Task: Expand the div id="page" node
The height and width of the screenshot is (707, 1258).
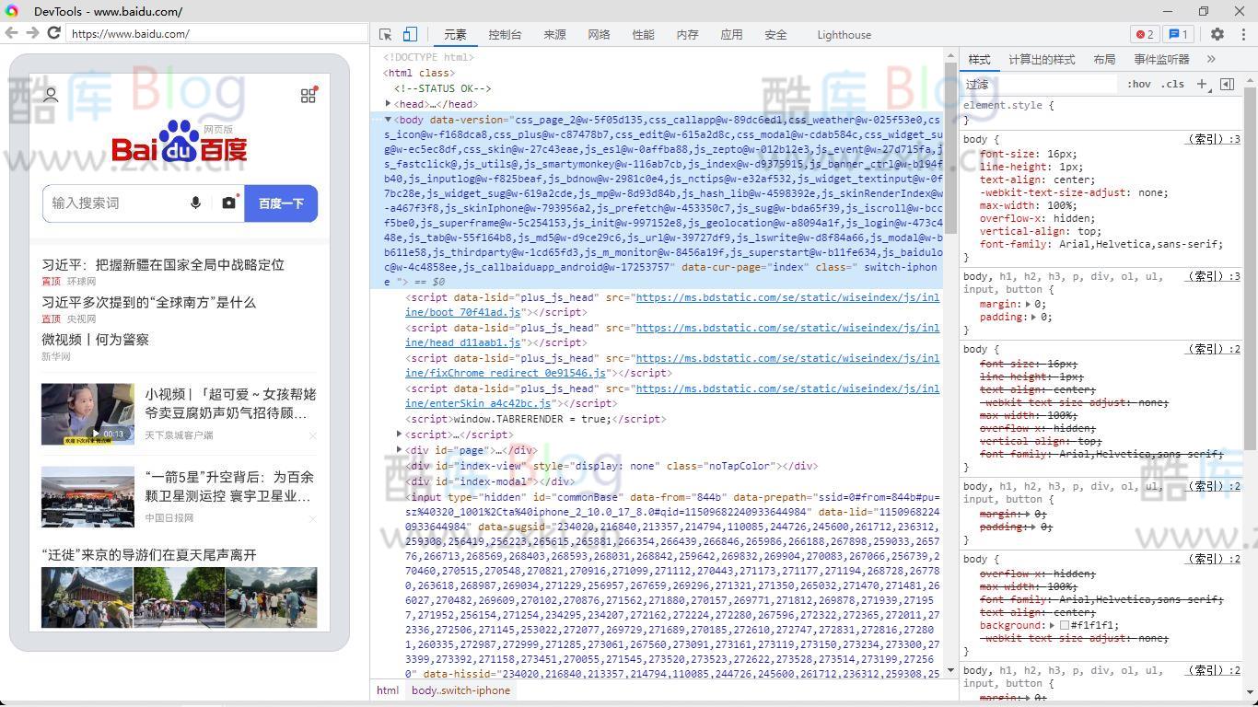Action: pyautogui.click(x=400, y=450)
